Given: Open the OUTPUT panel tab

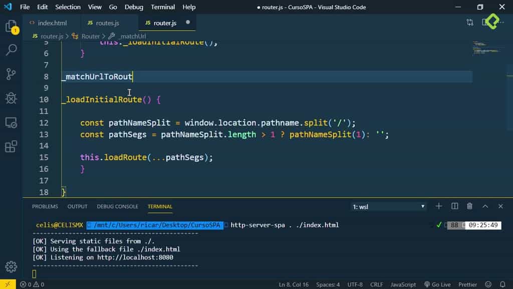Looking at the screenshot, I should [x=77, y=206].
